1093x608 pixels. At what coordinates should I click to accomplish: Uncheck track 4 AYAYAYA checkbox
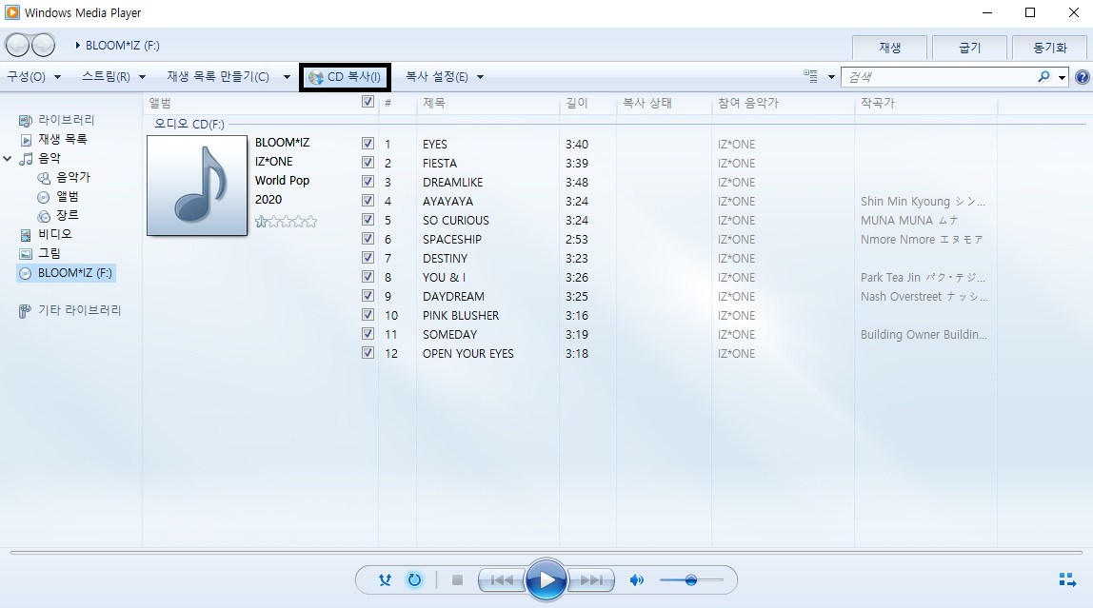(x=368, y=201)
